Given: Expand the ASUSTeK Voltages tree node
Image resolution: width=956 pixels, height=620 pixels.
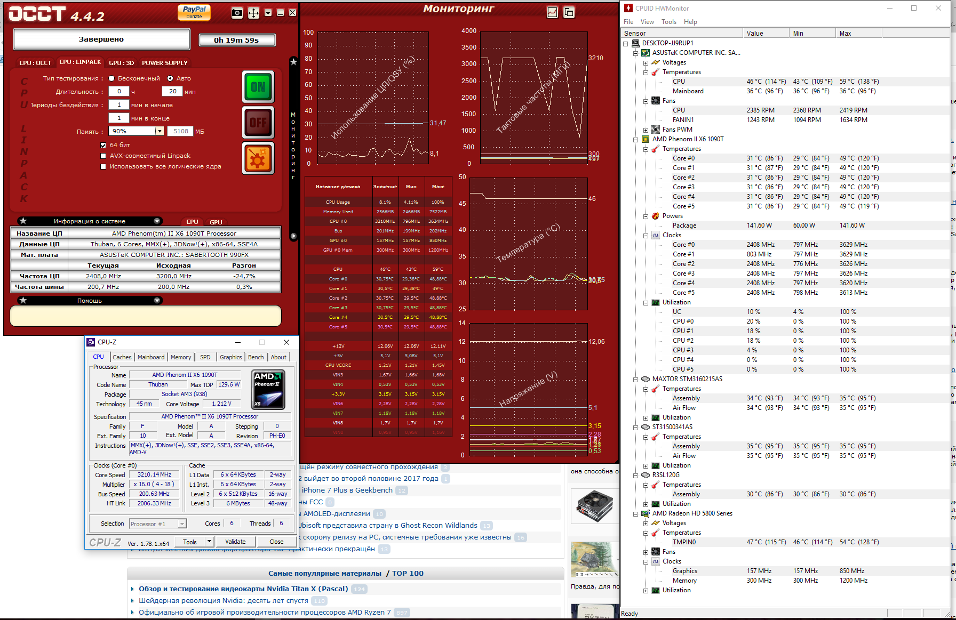Looking at the screenshot, I should pyautogui.click(x=646, y=62).
